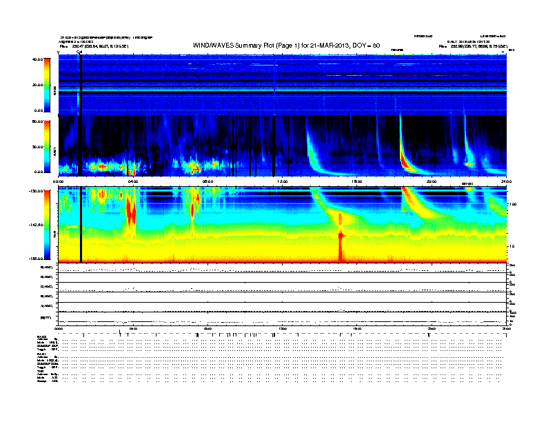Click the vertical RAD1 axis label
This screenshot has width=546, height=422.
coord(54,151)
